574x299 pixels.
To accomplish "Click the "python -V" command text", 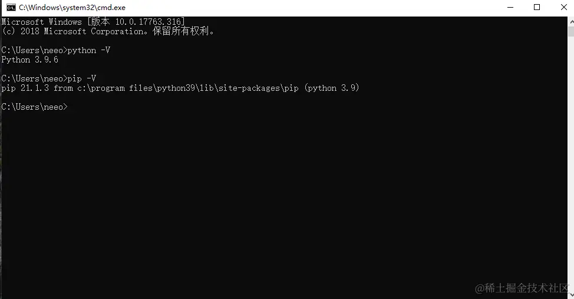I will click(89, 50).
